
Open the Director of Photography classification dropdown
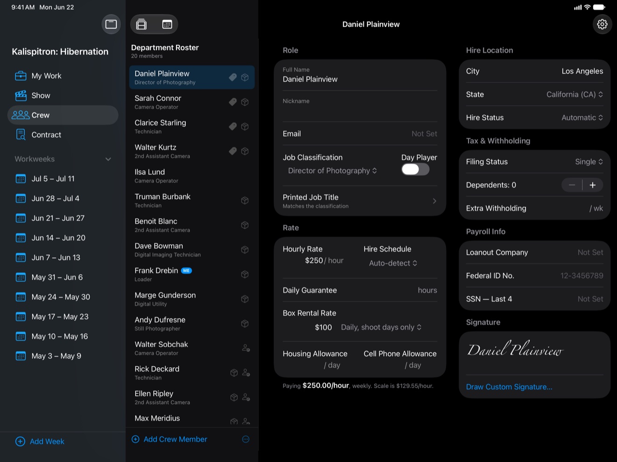click(x=332, y=171)
